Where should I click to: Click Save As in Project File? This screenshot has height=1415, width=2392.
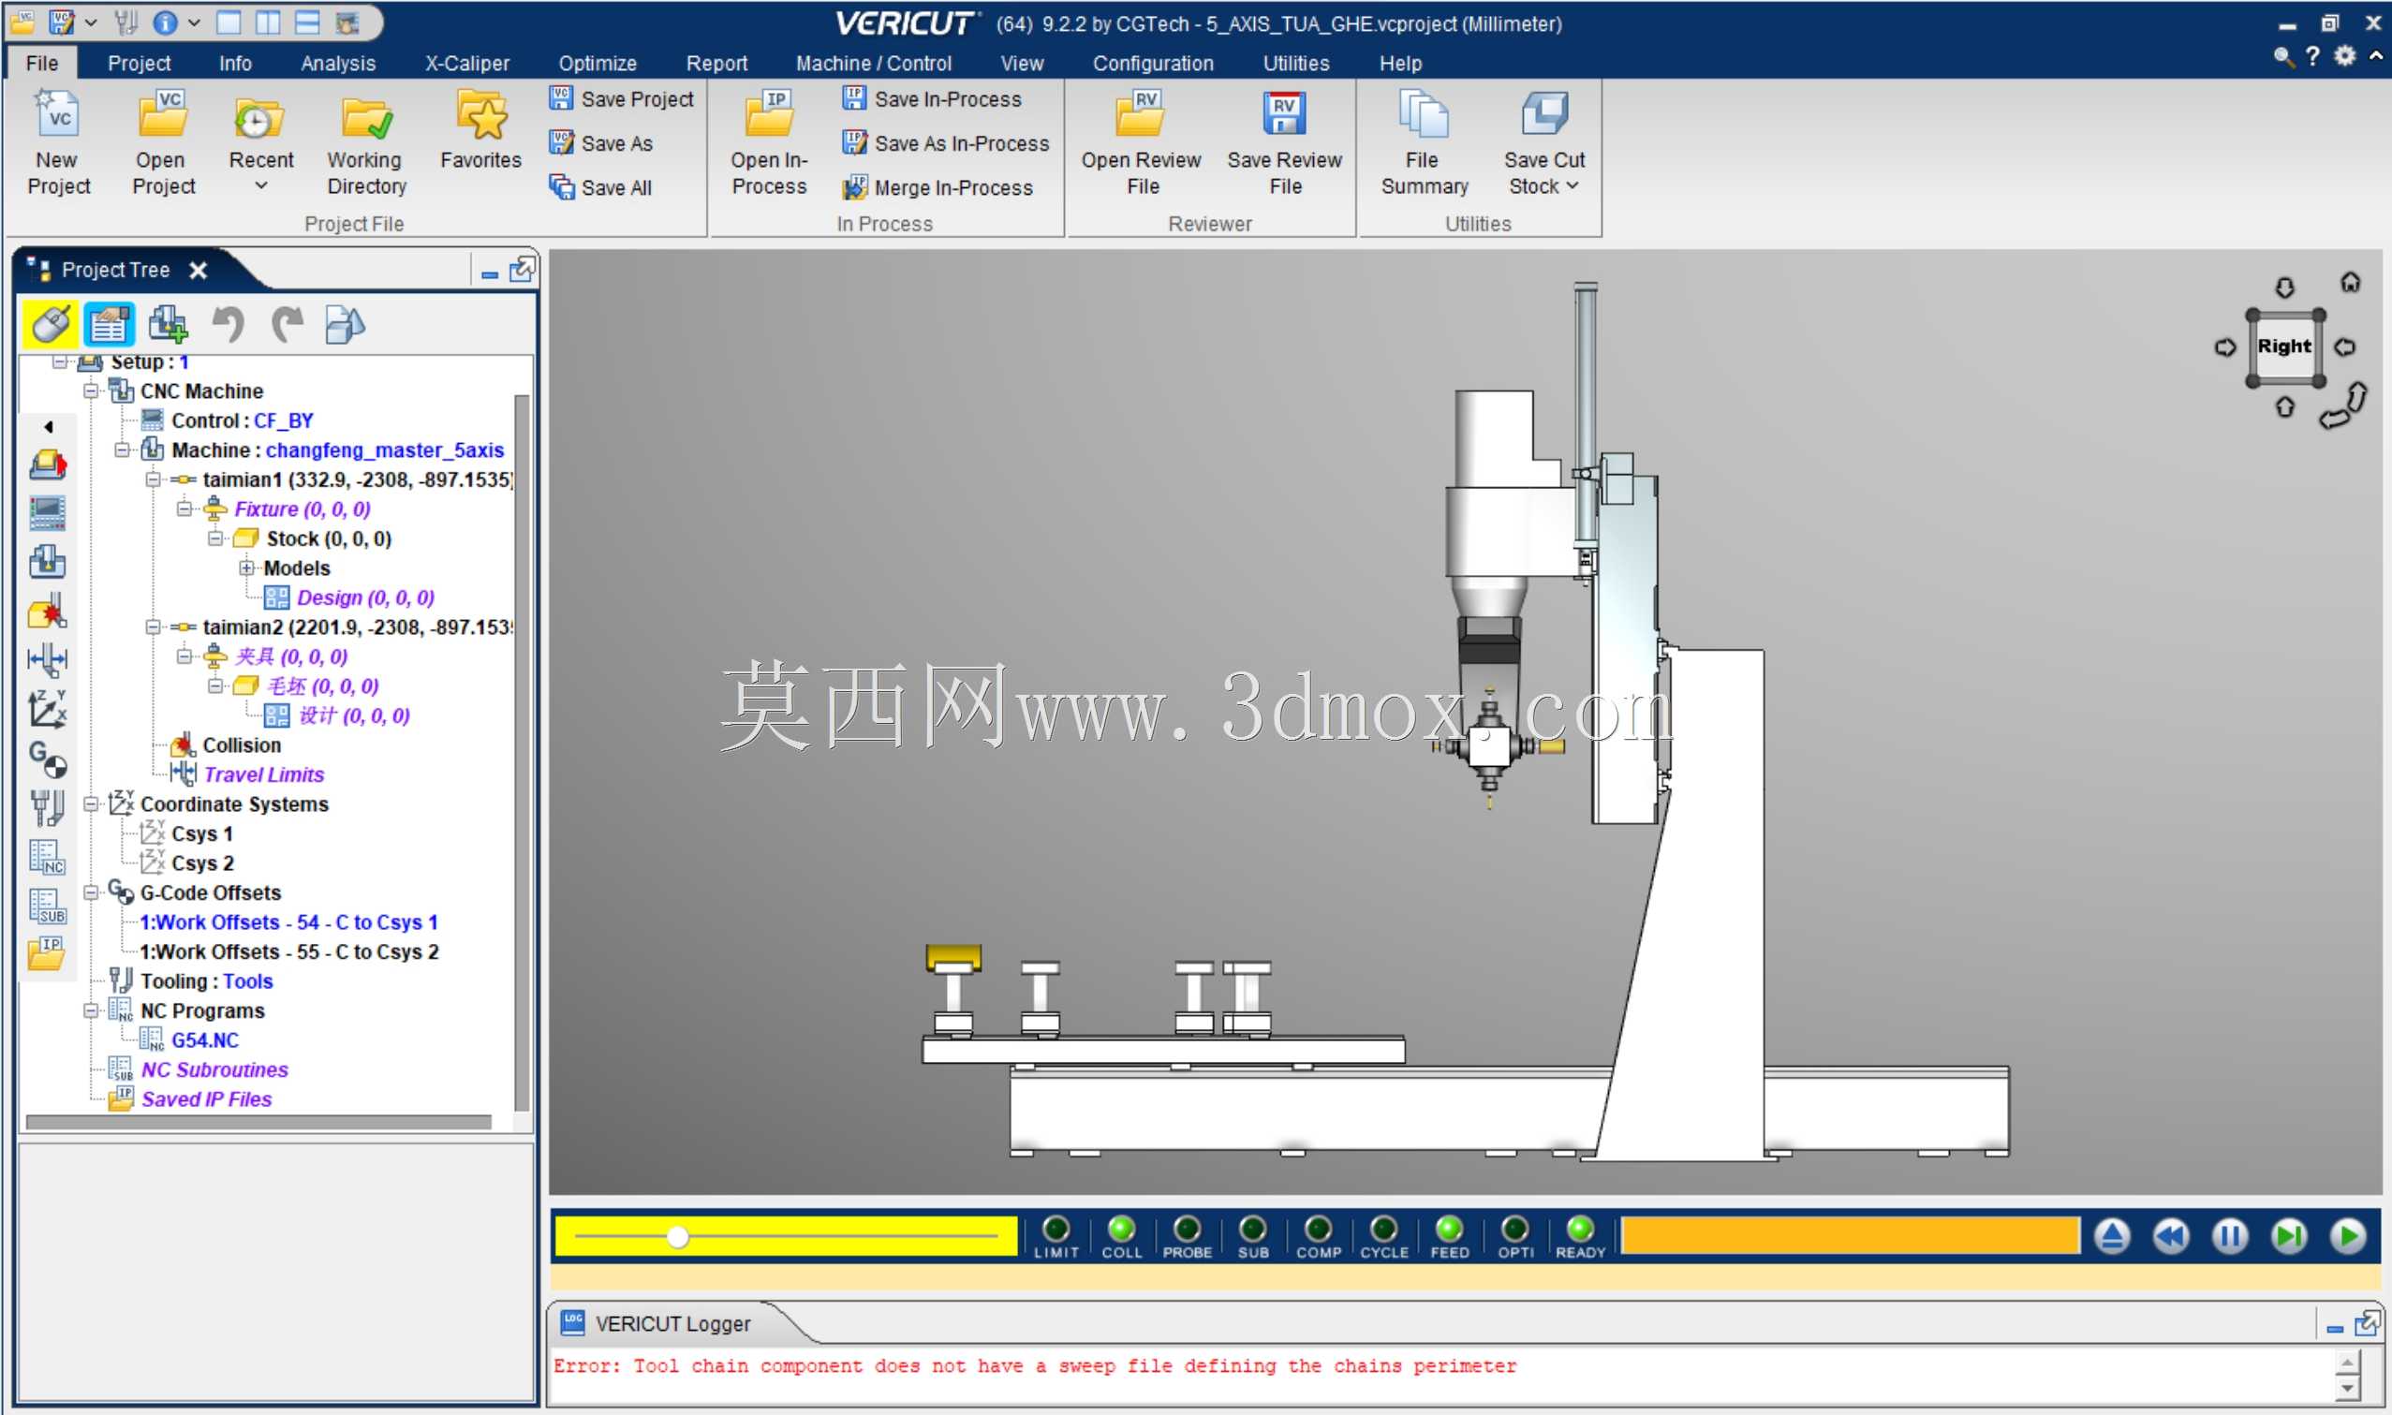(601, 143)
